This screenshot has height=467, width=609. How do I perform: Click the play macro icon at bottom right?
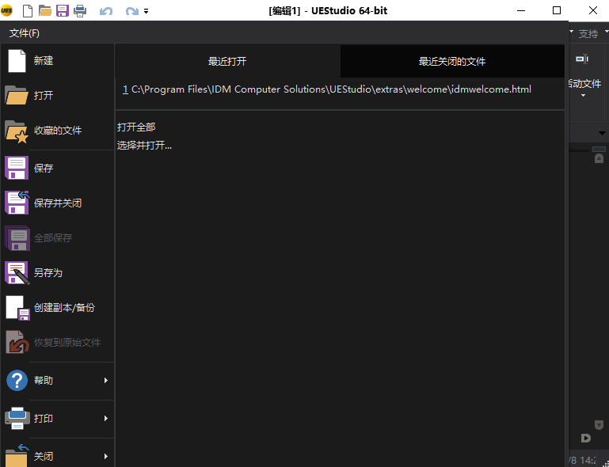coord(586,439)
